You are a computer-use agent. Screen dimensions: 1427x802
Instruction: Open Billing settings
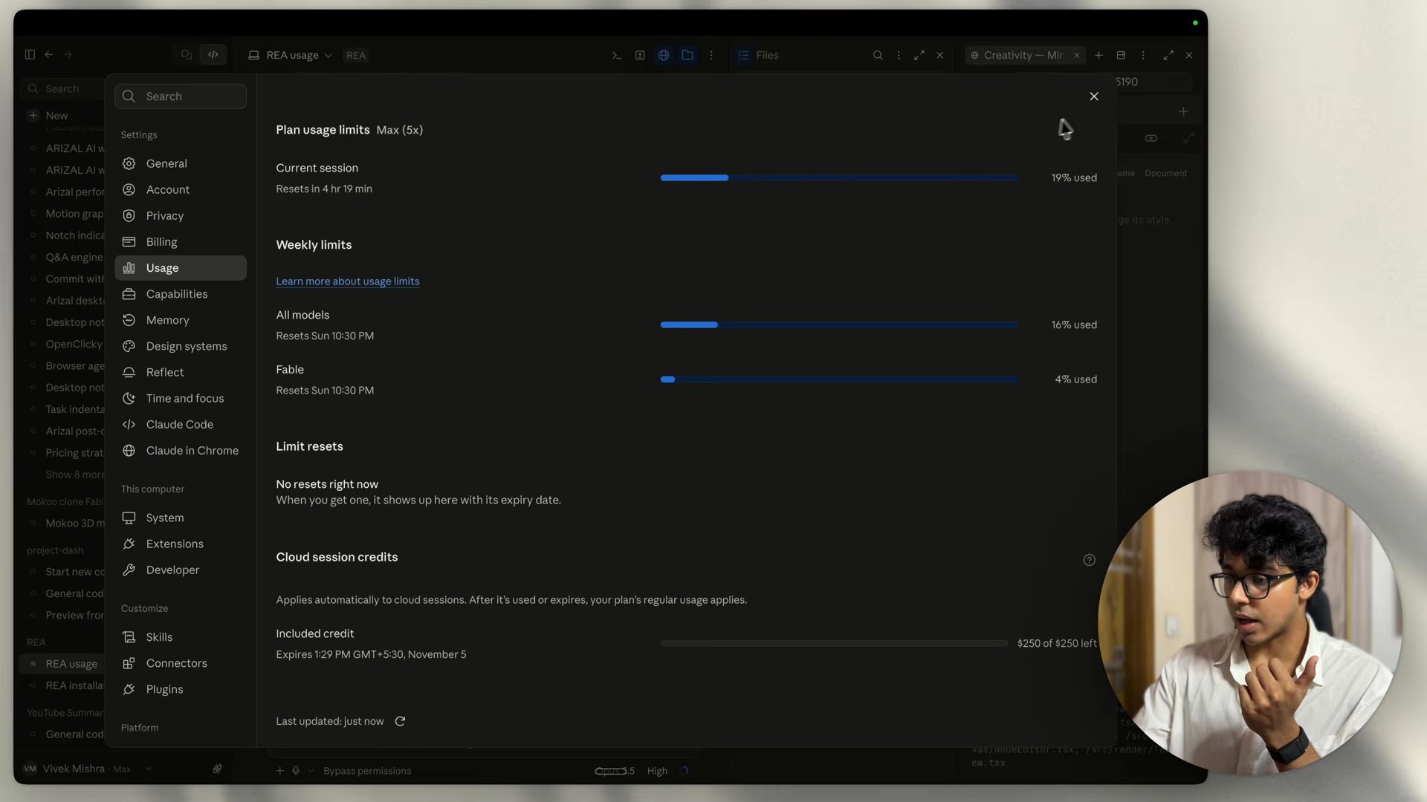(x=180, y=241)
